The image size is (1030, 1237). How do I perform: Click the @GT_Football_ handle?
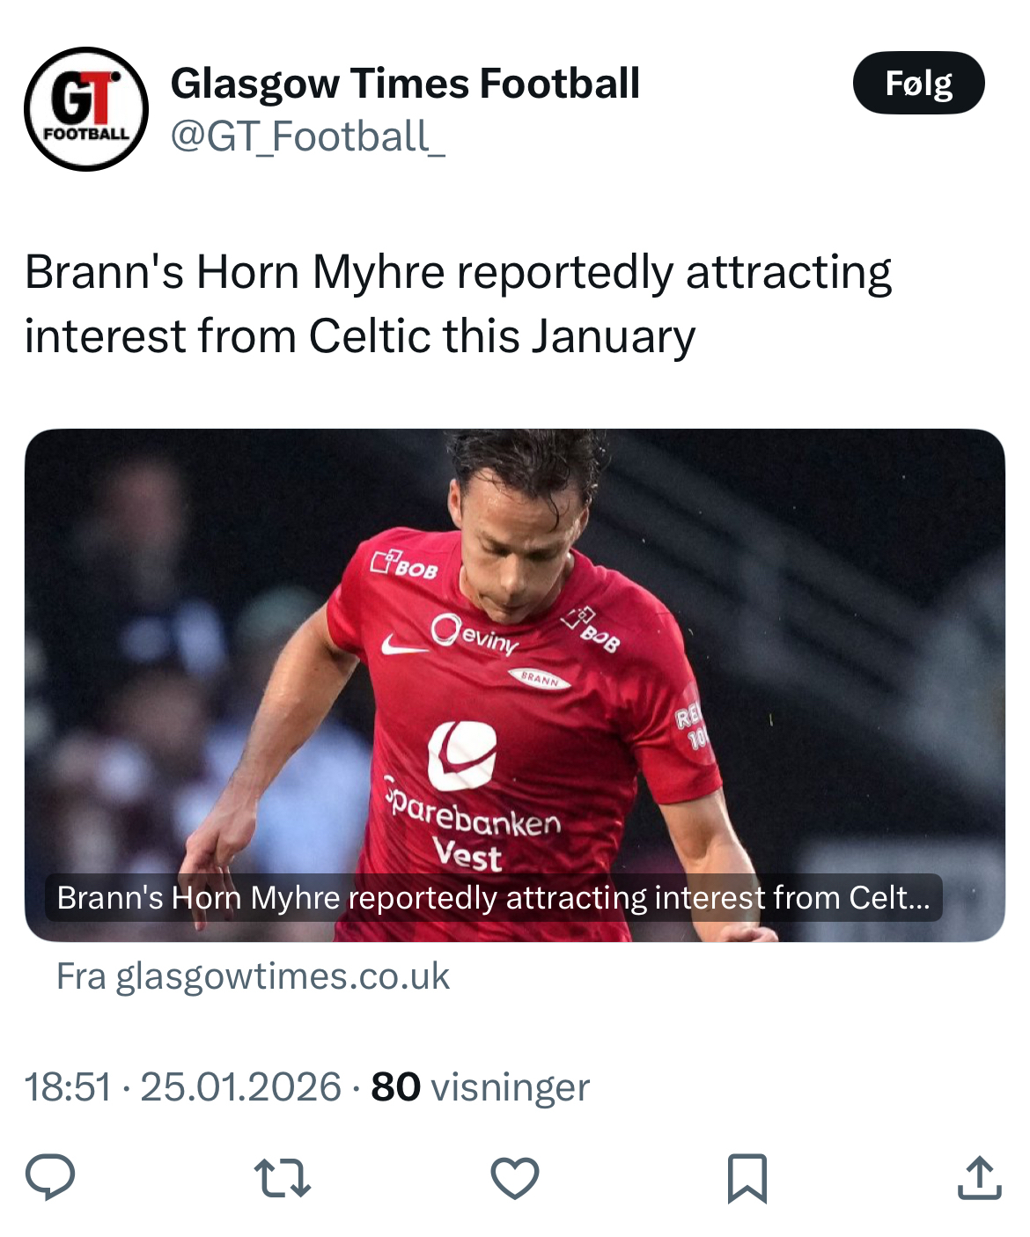click(x=307, y=136)
